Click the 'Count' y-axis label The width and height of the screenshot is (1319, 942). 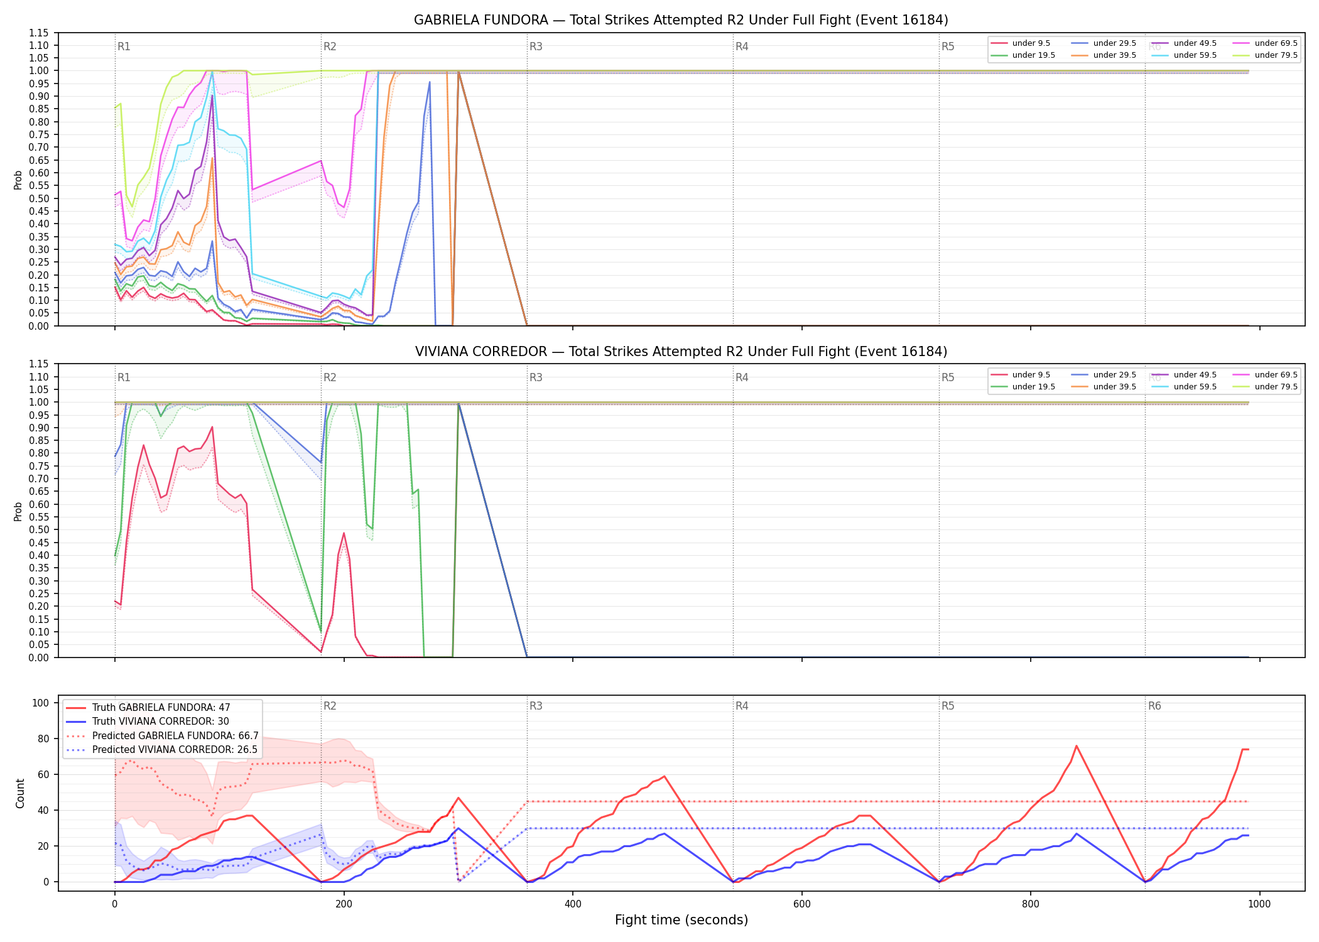point(20,793)
